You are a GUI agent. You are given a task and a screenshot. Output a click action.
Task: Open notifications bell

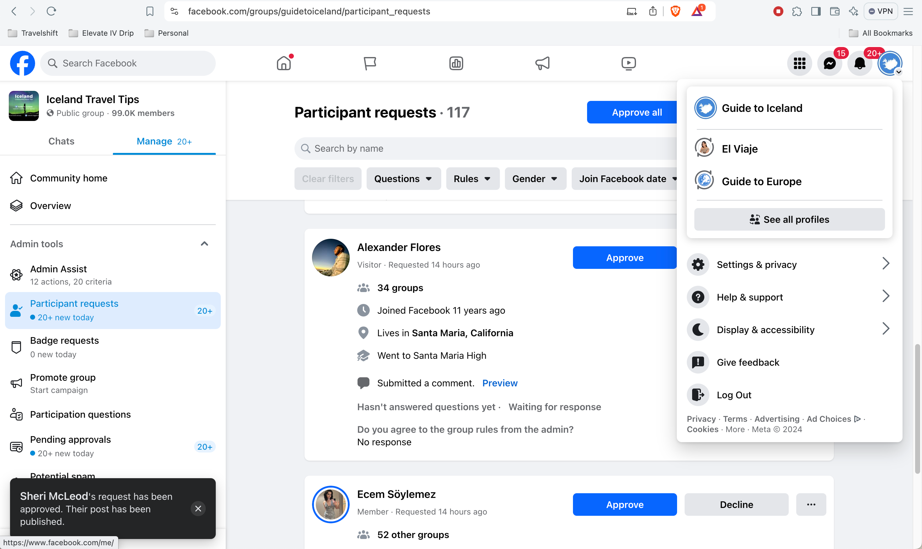[x=860, y=63]
